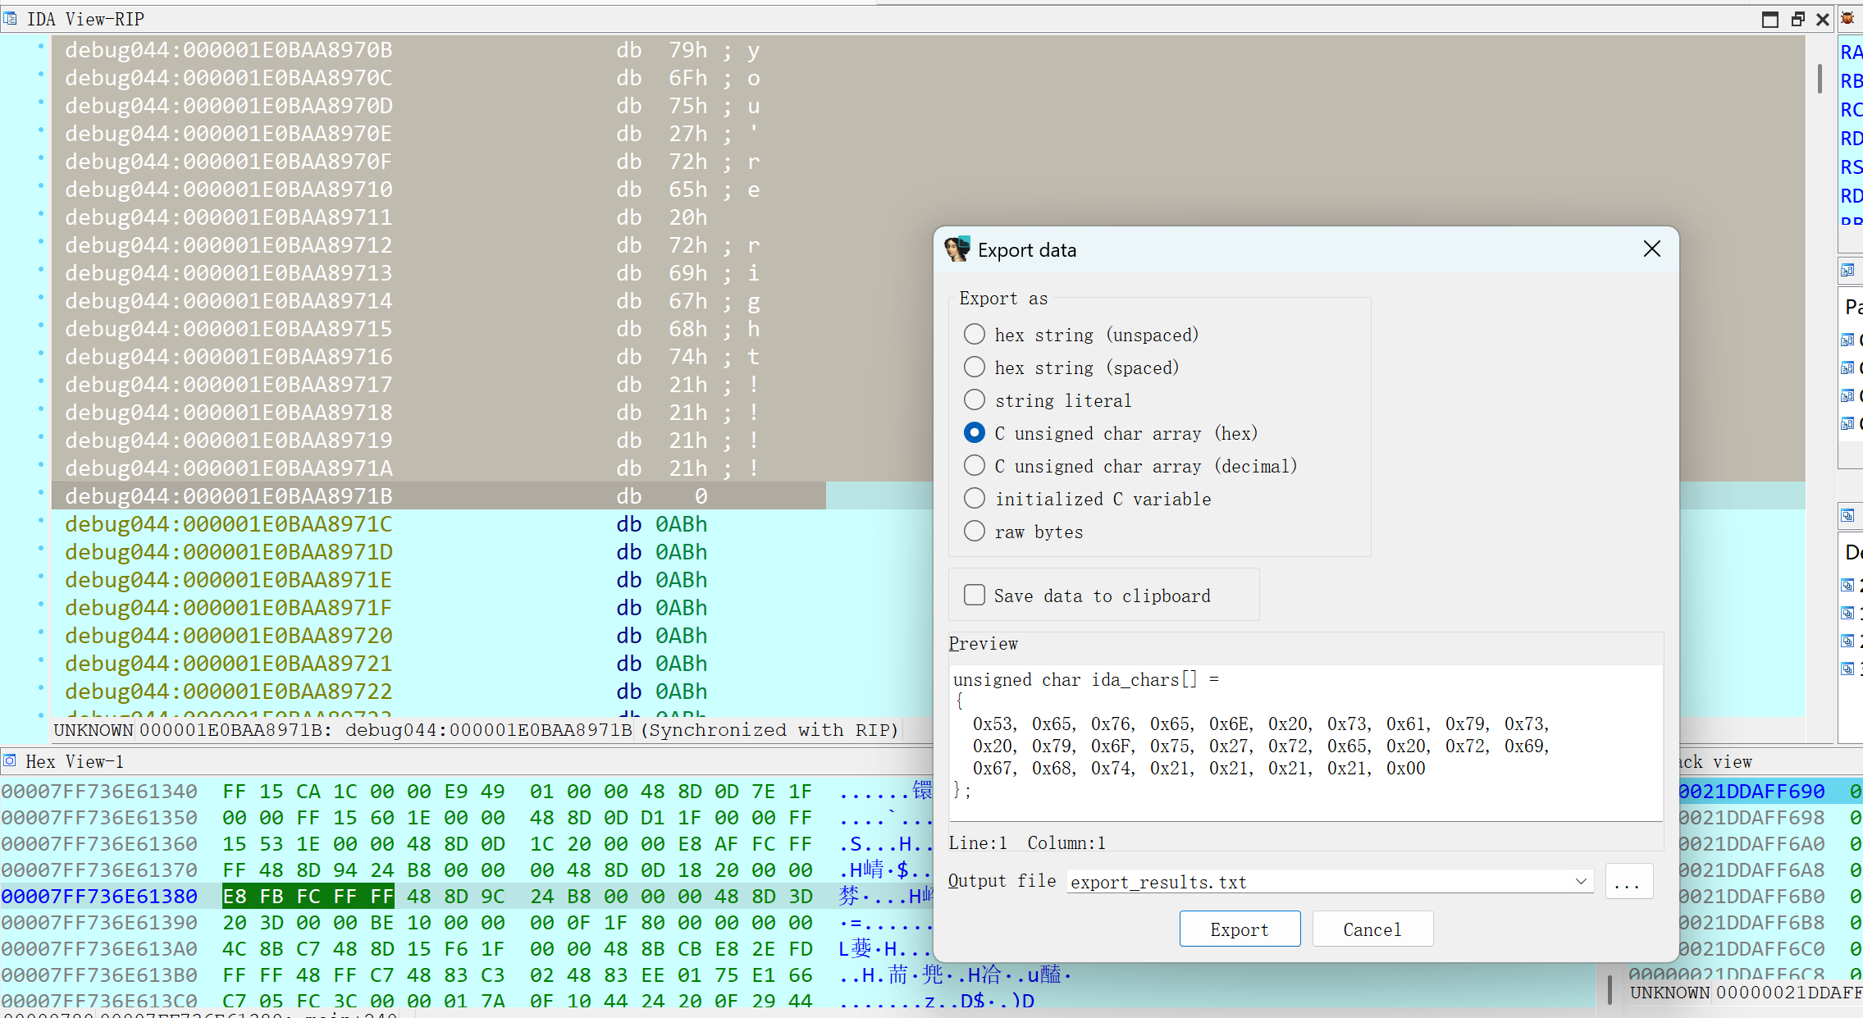The image size is (1863, 1018).
Task: Click the Cancel button
Action: tap(1372, 929)
